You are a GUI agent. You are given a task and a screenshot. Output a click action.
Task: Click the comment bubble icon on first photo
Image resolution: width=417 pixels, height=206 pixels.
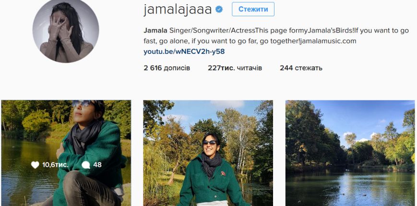(85, 165)
